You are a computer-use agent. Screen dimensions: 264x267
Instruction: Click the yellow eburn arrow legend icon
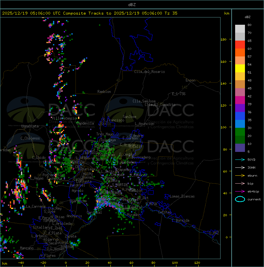tap(240, 176)
